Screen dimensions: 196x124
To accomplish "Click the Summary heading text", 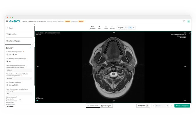I will click(x=10, y=48).
